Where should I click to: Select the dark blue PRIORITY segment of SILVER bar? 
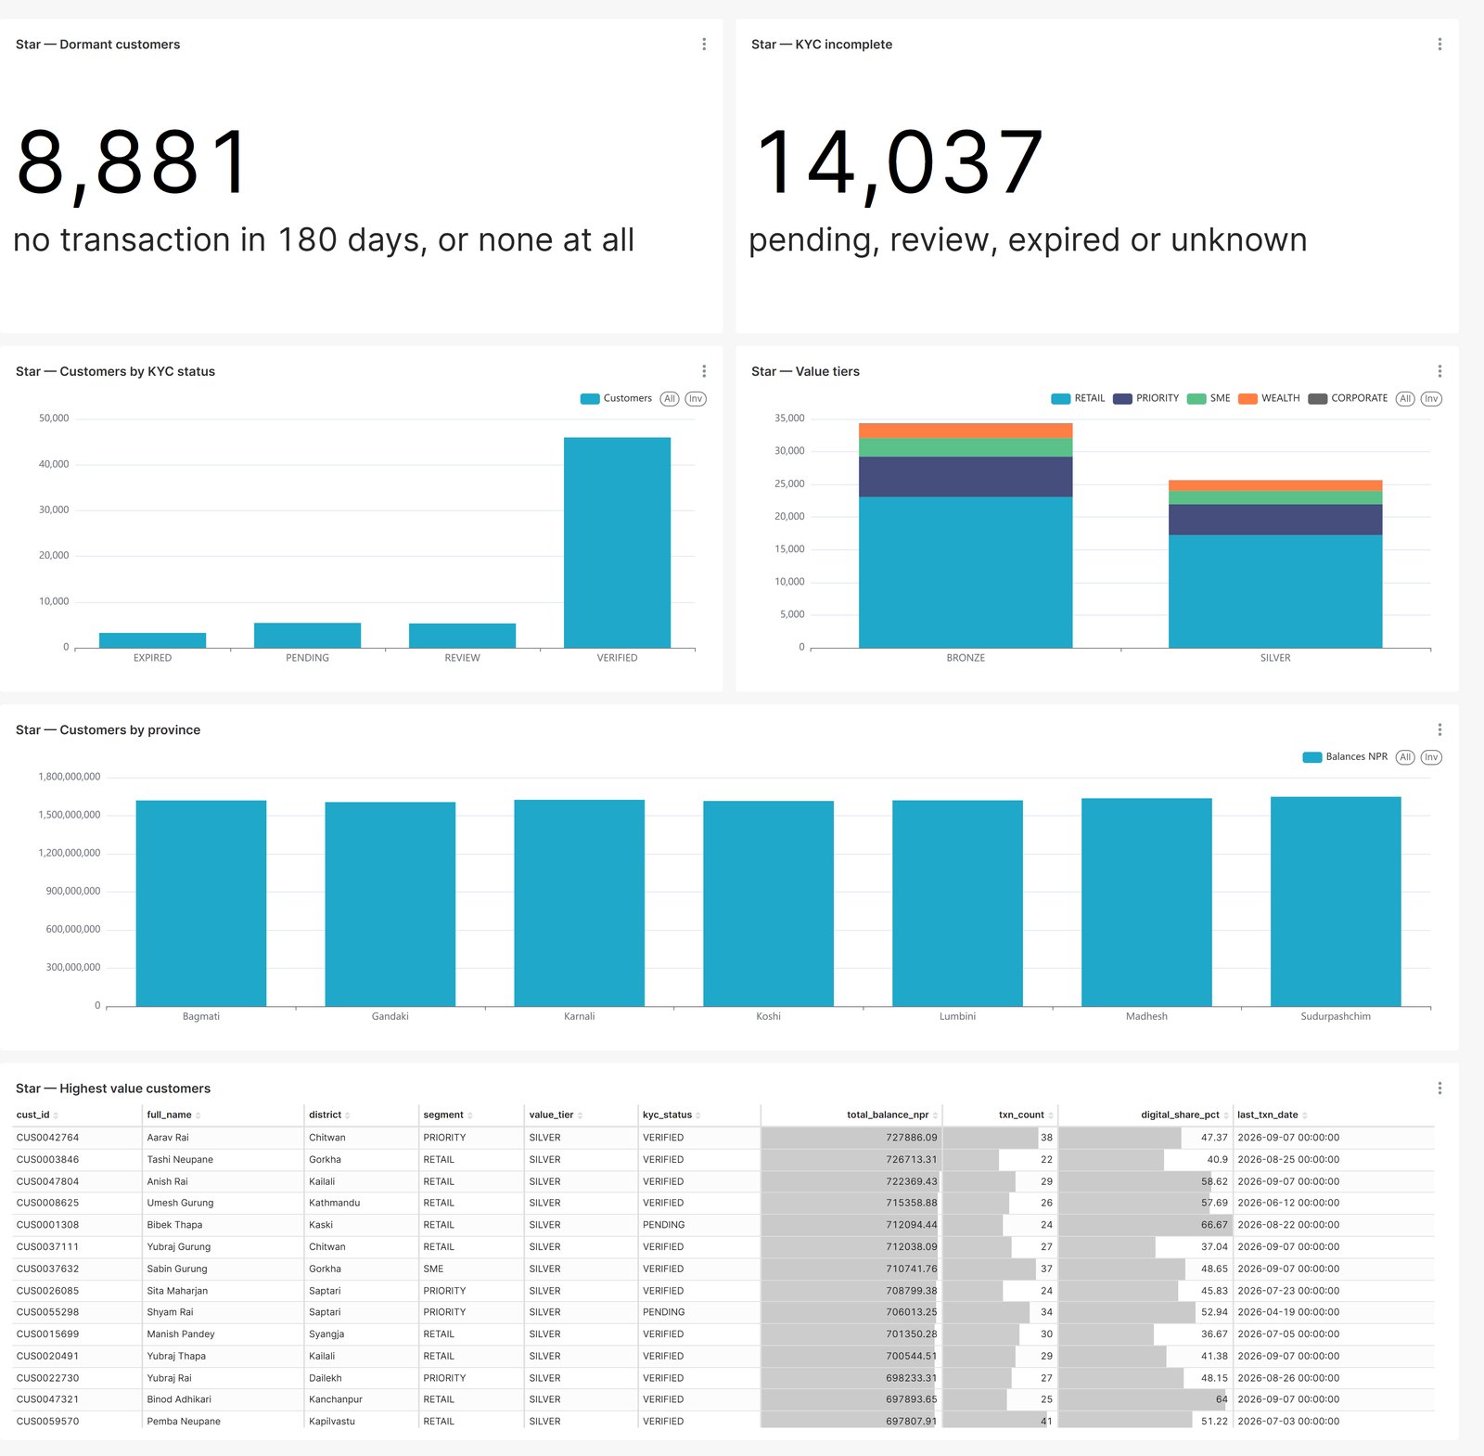(1275, 520)
